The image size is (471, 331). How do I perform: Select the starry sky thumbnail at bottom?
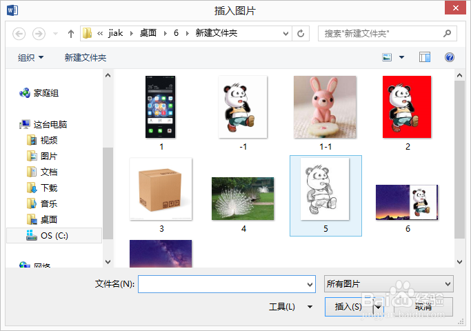tap(161, 254)
